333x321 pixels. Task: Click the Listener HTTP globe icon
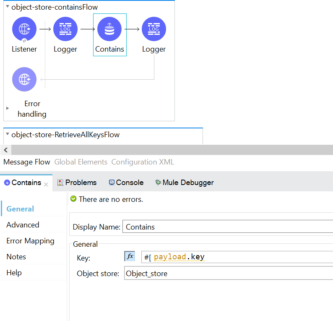coord(24,29)
